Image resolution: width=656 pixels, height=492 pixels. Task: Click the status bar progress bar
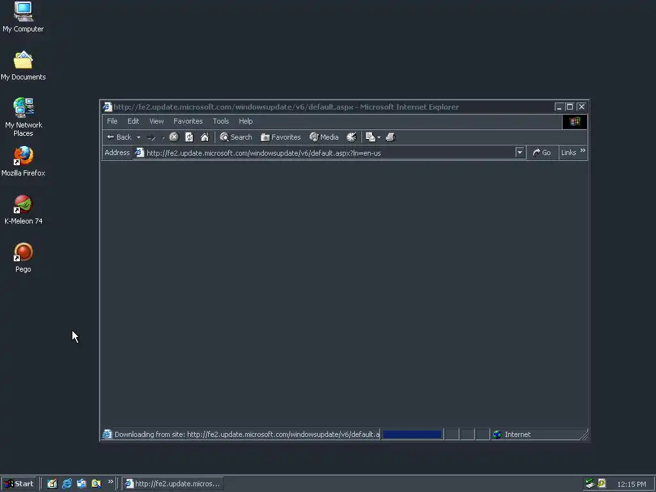412,434
